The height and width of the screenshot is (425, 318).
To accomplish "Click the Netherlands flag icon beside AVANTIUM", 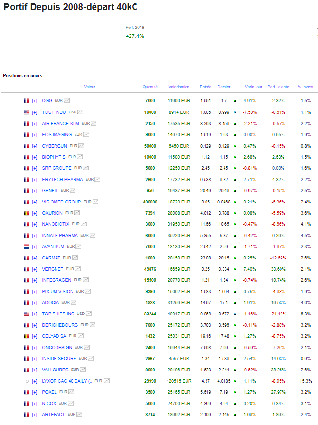I will [26, 246].
